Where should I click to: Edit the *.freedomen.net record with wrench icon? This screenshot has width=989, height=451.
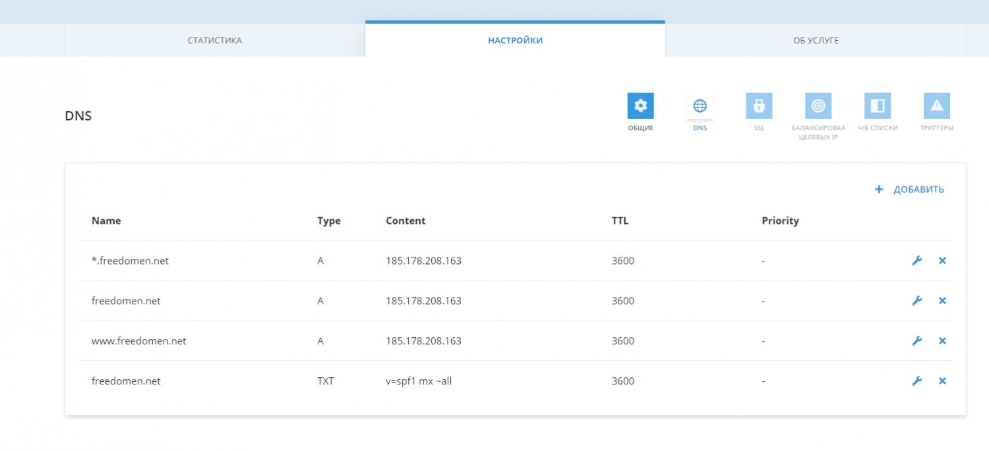[x=916, y=261]
